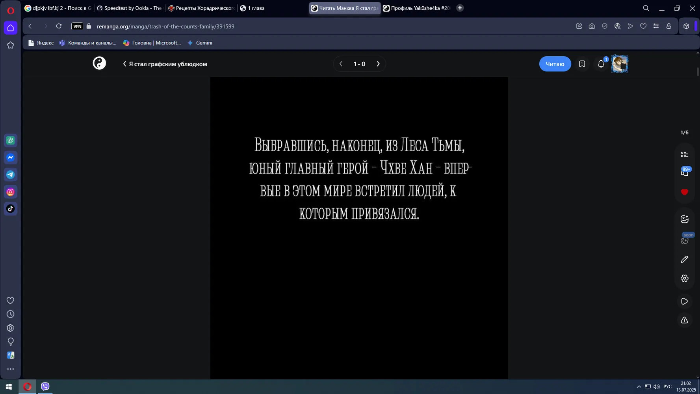Open pinboards heart in Opera sidebar
Screen dimensions: 700x394
(x=11, y=301)
